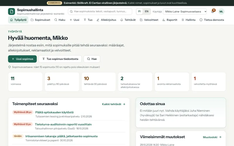
Task: Click timestamp 29.10.2026 14.30 · Mikko Laine
Action: tap(157, 145)
